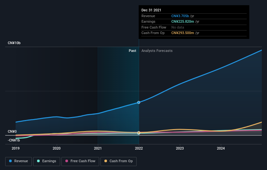Toggle the Free Cash Flow legend button
267x170 pixels.
tap(80, 161)
